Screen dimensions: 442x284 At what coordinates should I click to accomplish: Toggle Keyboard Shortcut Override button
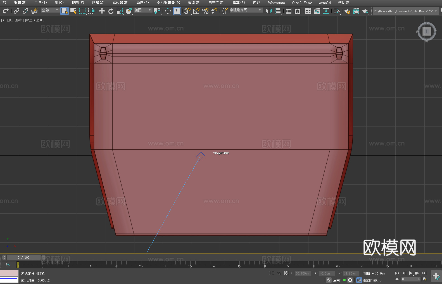pyautogui.click(x=177, y=11)
